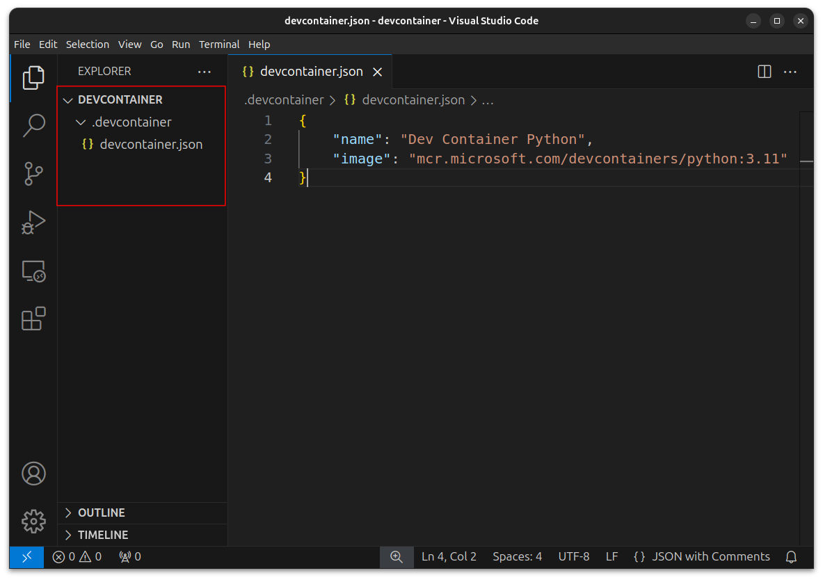Expand the TIMELINE section
This screenshot has height=580, width=823.
point(142,535)
